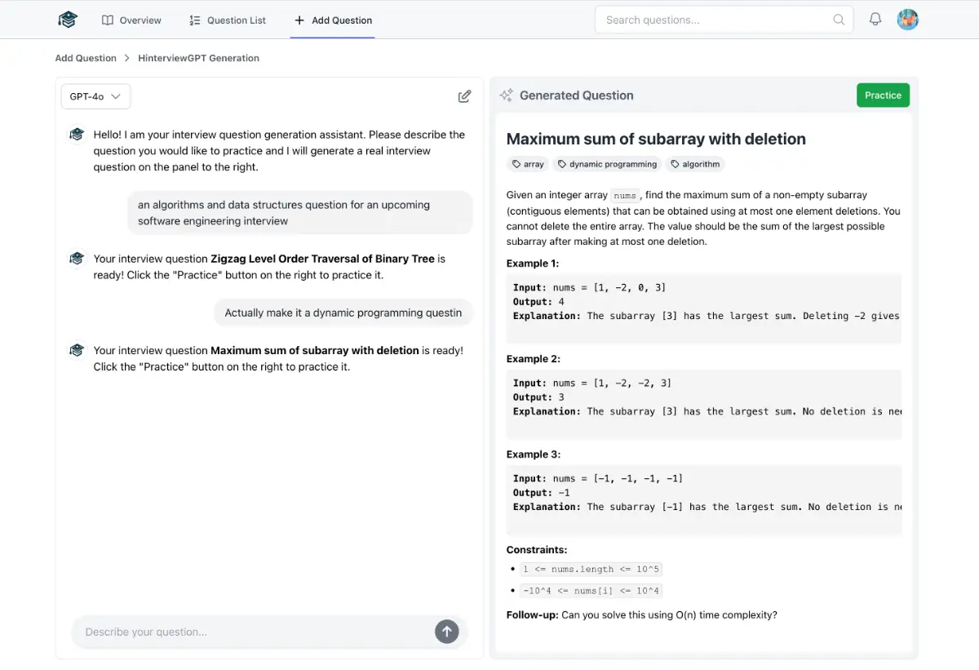Screen dimensions: 979x670
Task: Click the Describe your question text box
Action: [253, 632]
